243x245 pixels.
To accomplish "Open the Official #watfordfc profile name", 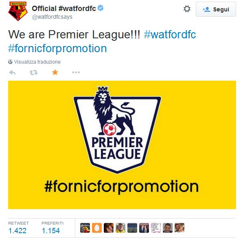I will coord(64,9).
